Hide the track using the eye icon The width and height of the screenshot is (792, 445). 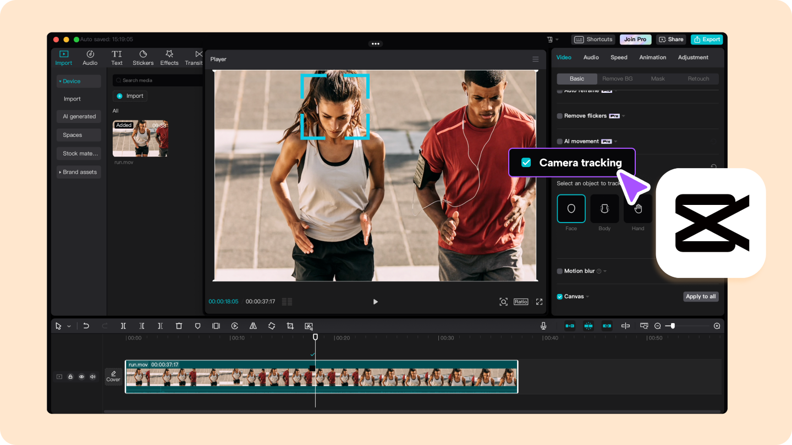coord(81,377)
